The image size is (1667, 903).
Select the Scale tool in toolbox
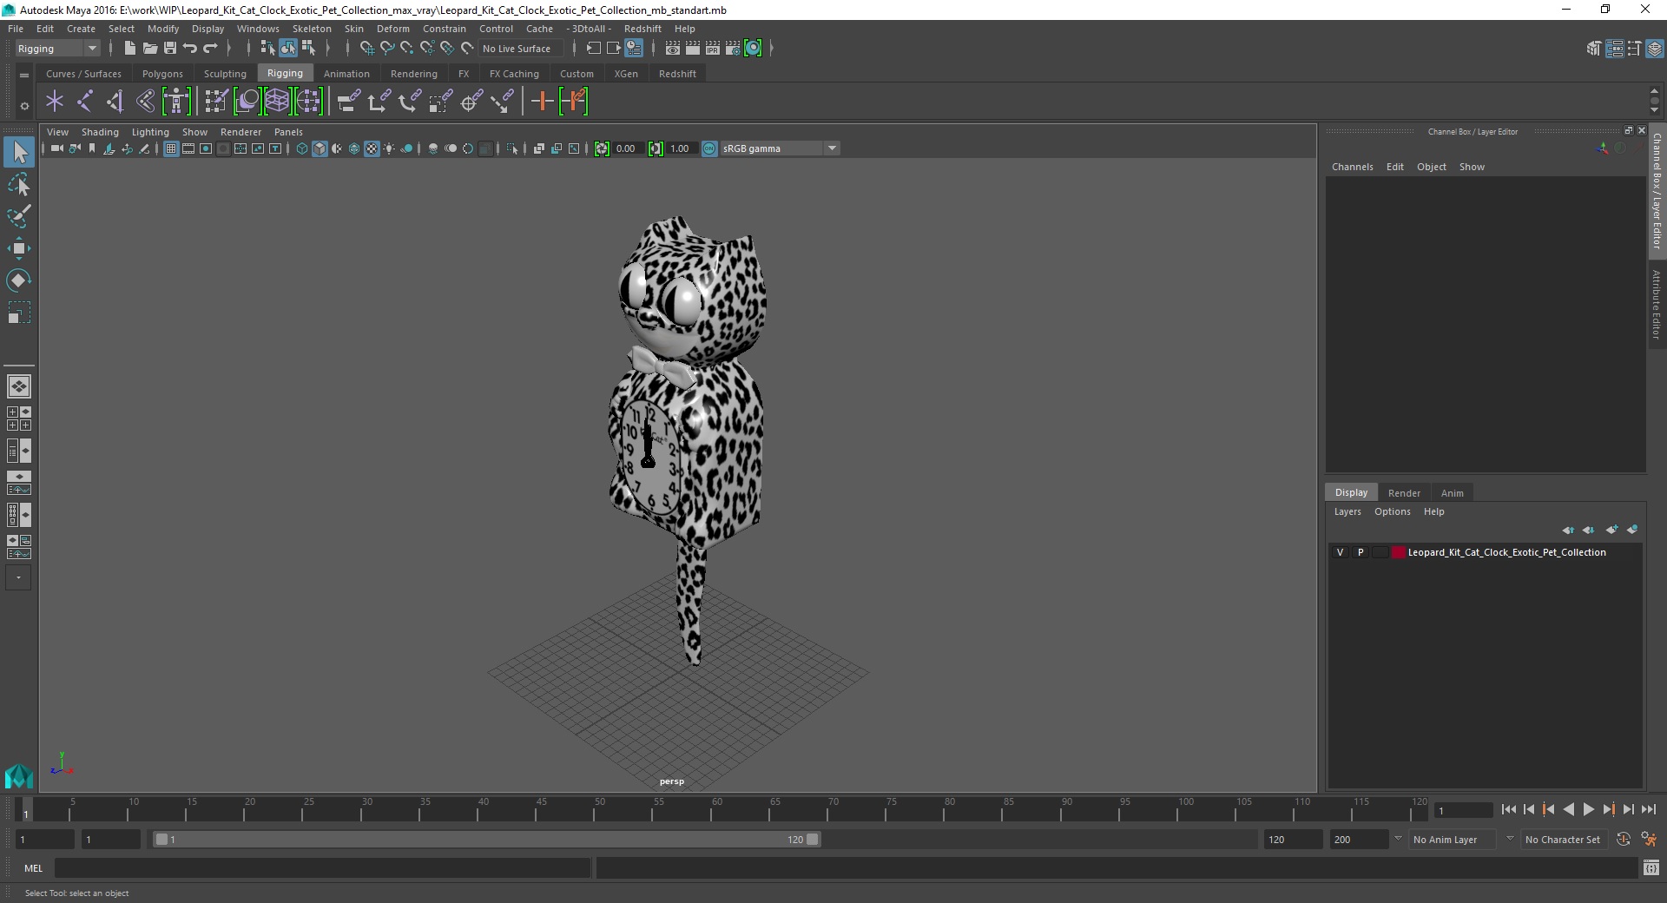[19, 312]
